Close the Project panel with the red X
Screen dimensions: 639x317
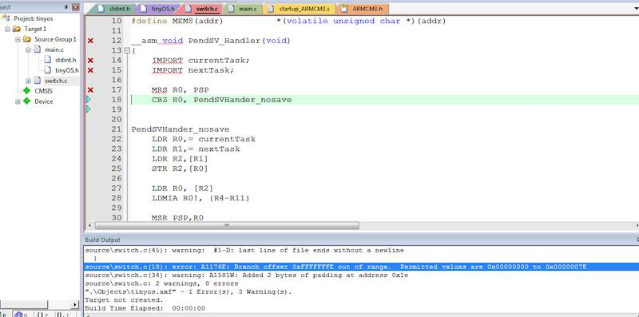coord(75,7)
